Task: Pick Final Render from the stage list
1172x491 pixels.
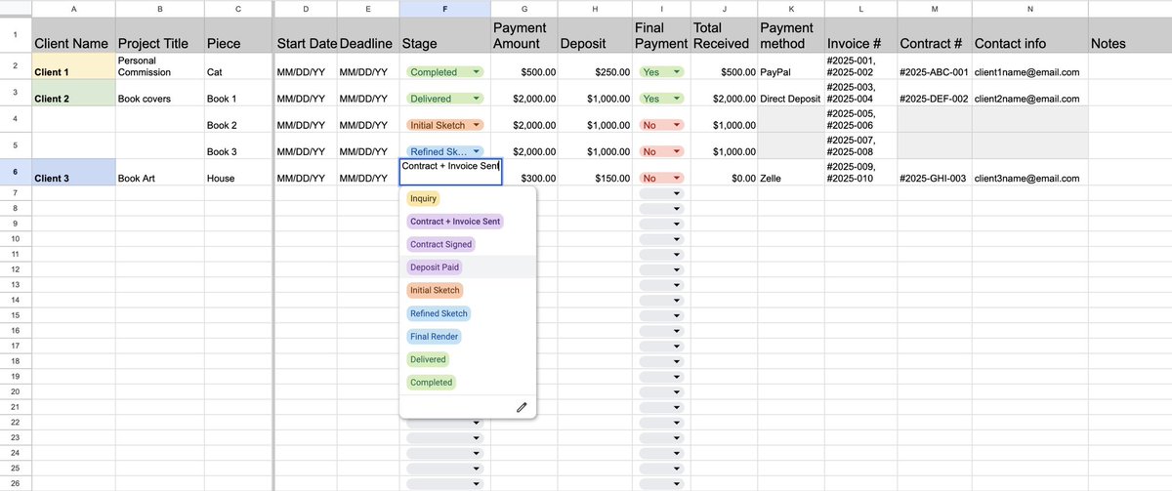Action: tap(434, 336)
